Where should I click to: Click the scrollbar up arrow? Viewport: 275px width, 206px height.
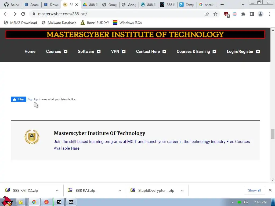(x=273, y=30)
